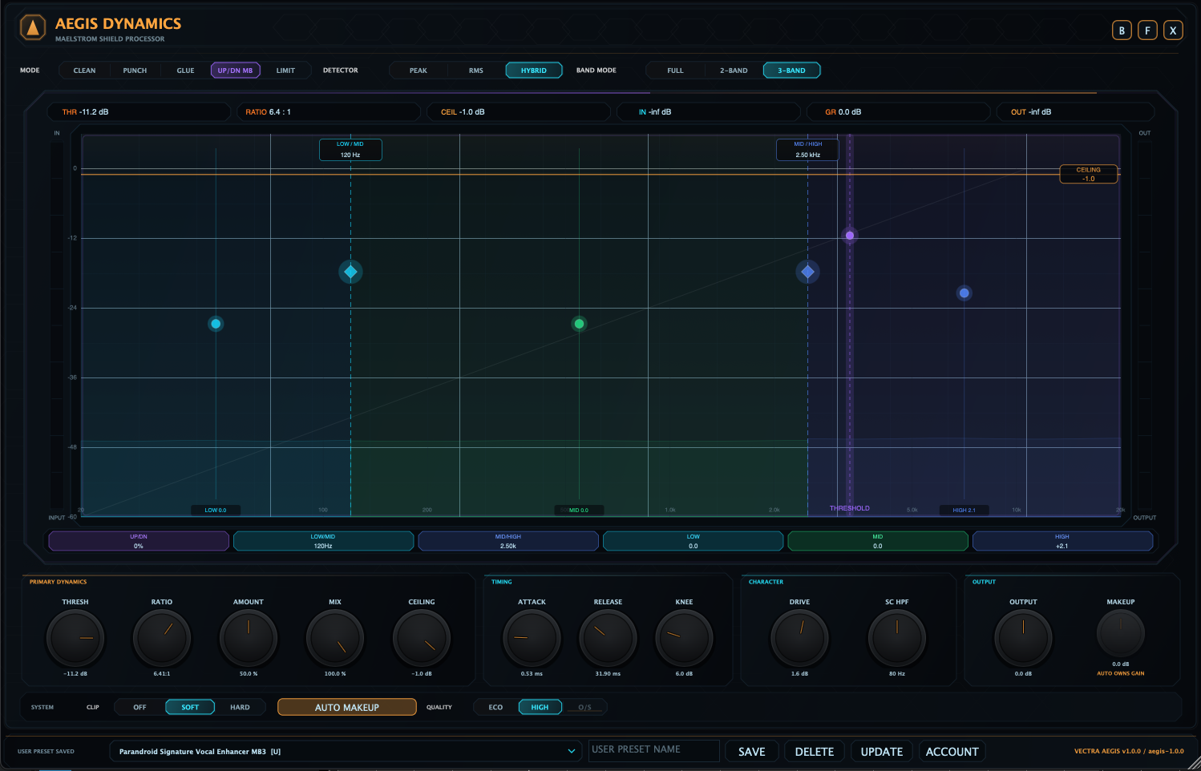
Task: Select PUNCH mode
Action: tap(135, 71)
